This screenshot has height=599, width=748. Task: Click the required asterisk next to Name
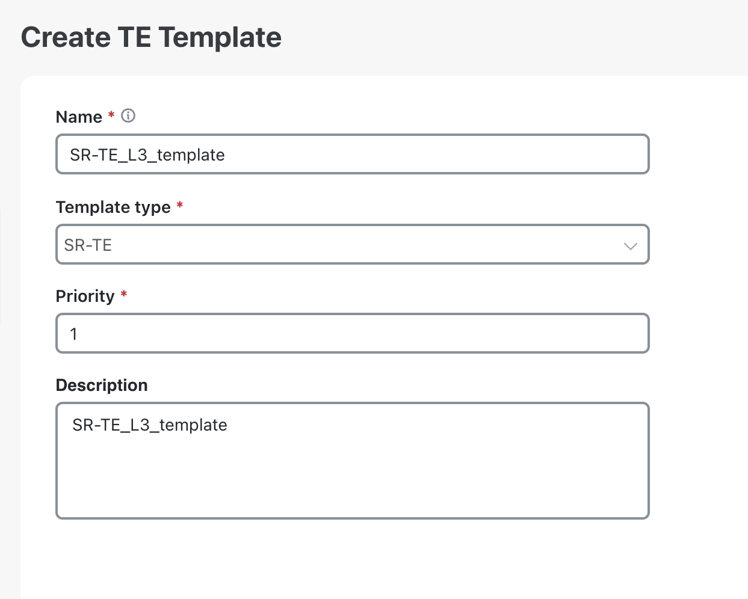pyautogui.click(x=111, y=116)
